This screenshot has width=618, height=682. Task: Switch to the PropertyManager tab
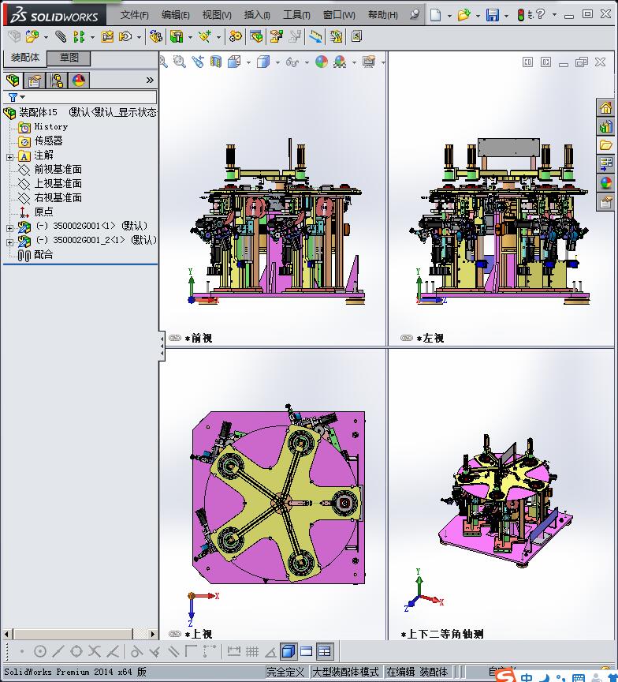pos(35,81)
